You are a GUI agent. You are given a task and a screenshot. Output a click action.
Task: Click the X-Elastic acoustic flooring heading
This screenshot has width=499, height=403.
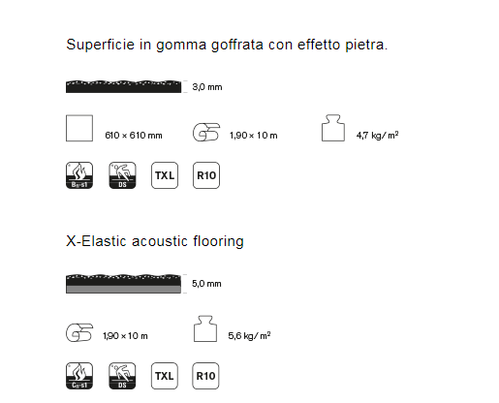155,241
